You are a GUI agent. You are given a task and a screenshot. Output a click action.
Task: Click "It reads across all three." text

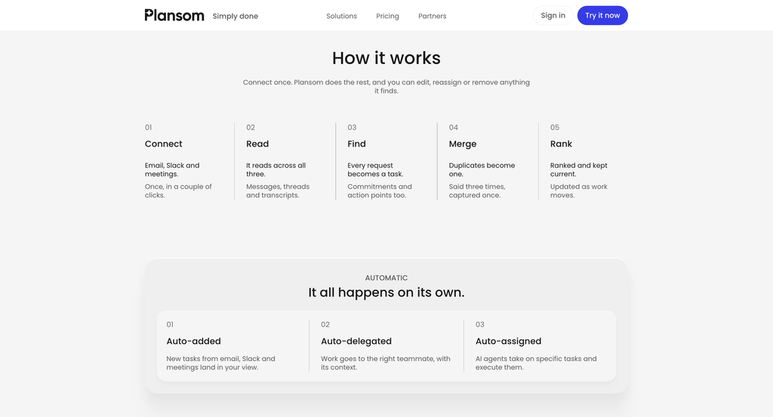276,170
